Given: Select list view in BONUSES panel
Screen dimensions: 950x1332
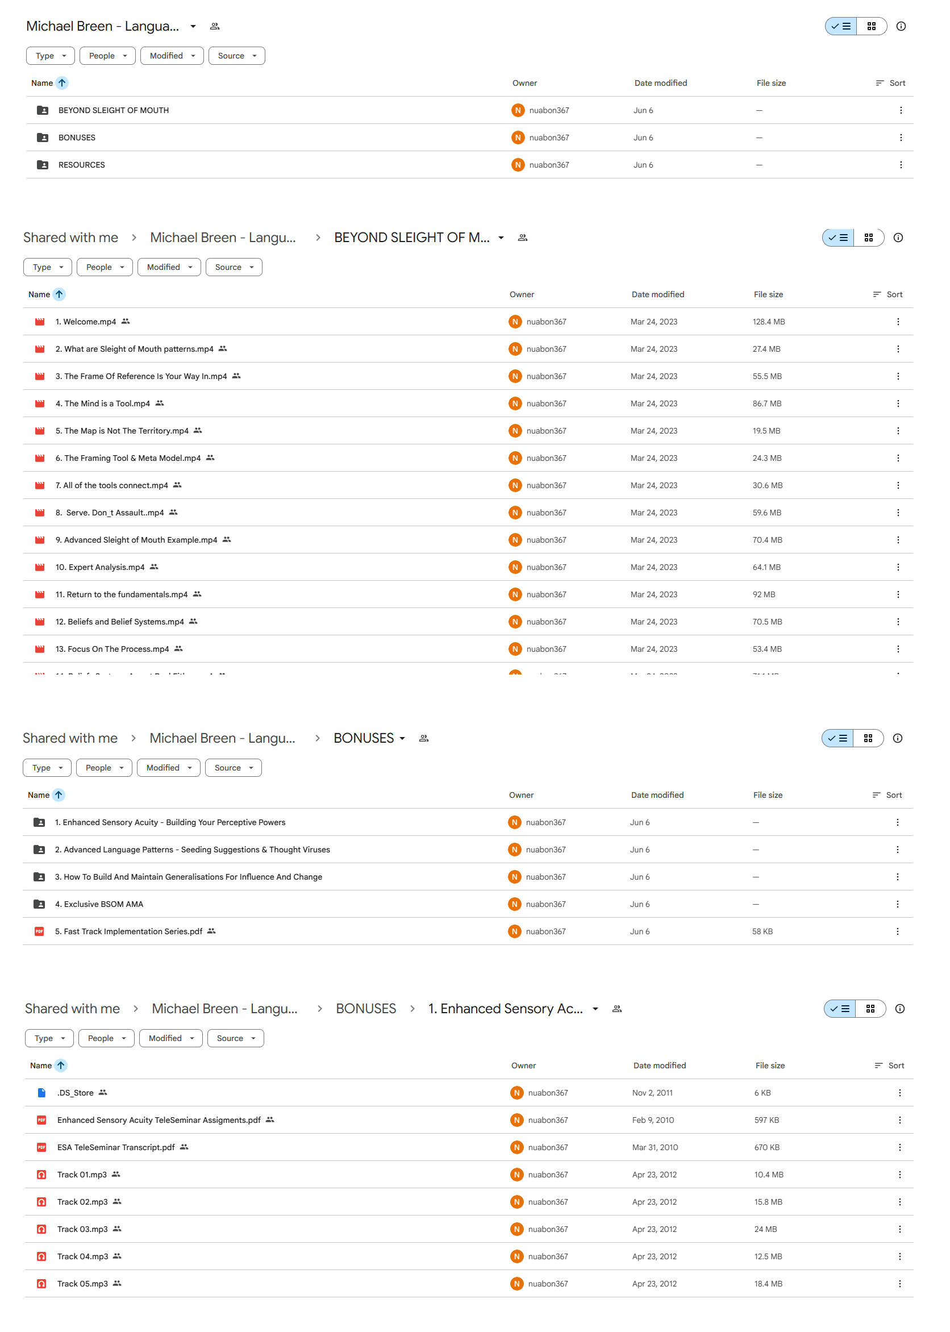Looking at the screenshot, I should (x=837, y=739).
